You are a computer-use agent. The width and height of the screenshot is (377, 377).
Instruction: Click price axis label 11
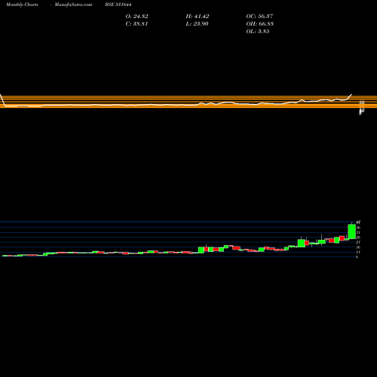(x=358, y=252)
